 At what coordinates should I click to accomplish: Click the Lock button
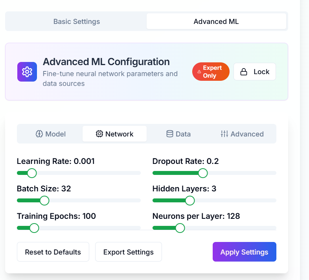click(255, 72)
